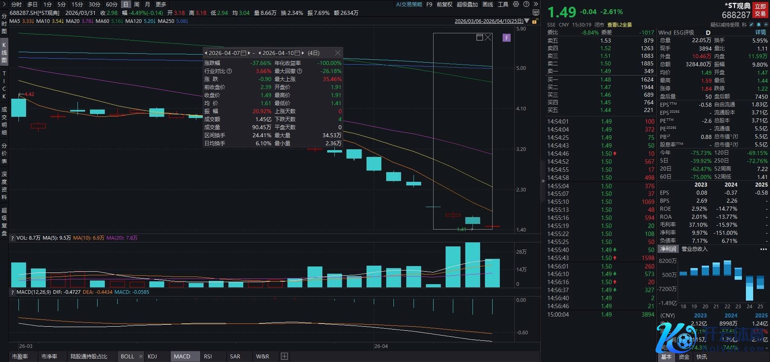The image size is (770, 362).
Task: Click the 立即交易 trade button
Action: tap(760, 10)
